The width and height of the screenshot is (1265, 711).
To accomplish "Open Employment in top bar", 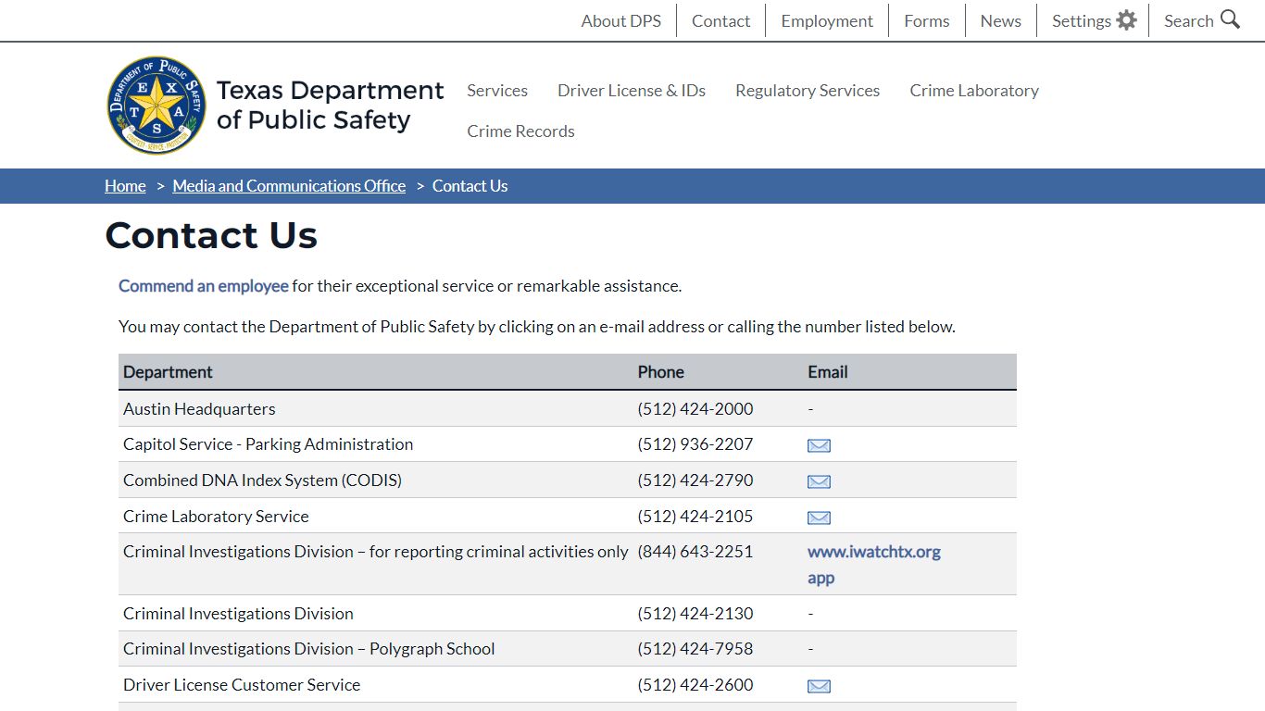I will [x=827, y=20].
